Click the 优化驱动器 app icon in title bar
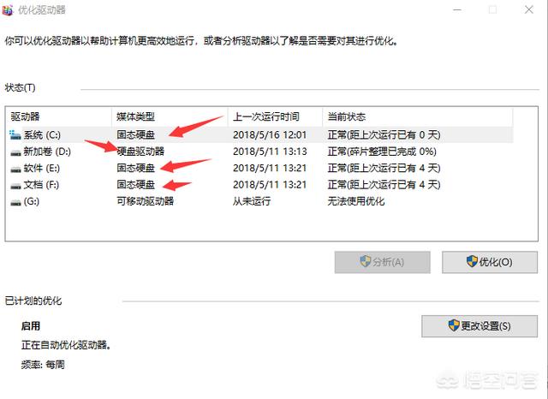The image size is (548, 399). [x=8, y=9]
